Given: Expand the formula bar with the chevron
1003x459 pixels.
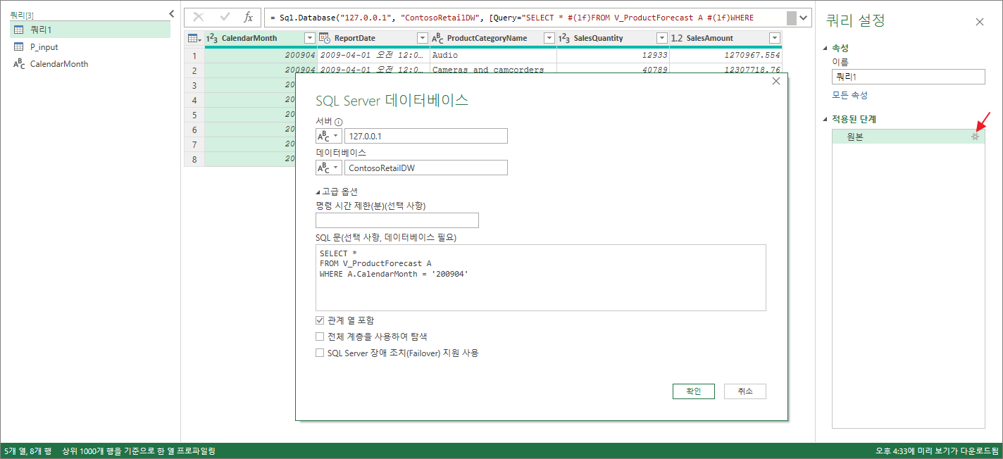Looking at the screenshot, I should point(804,18).
